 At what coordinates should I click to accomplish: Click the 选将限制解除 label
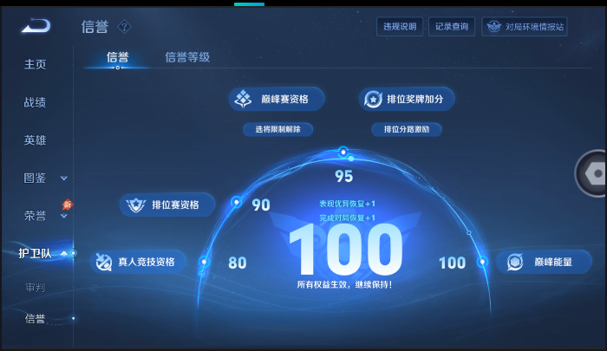click(278, 129)
